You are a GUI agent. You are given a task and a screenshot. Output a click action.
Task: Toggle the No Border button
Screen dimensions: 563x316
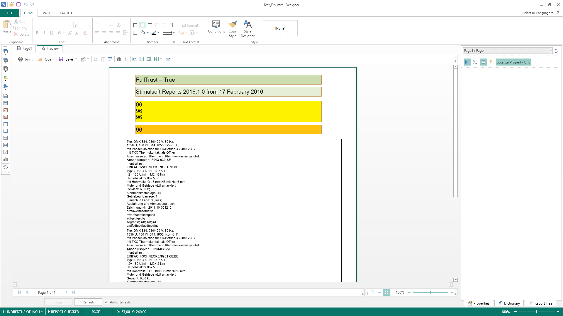pos(142,25)
